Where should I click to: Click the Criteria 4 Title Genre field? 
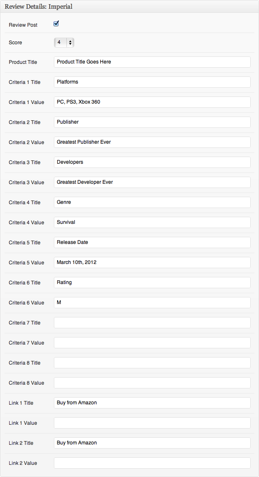pyautogui.click(x=152, y=203)
